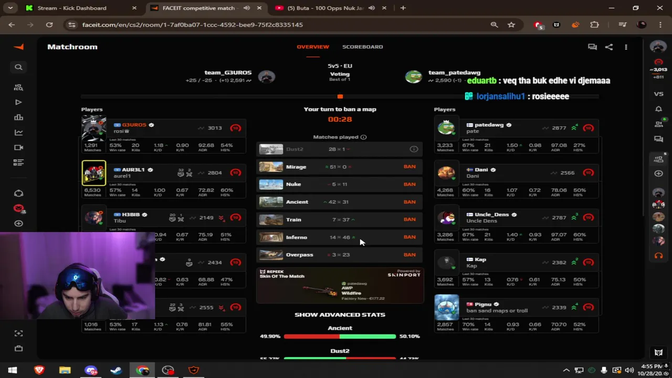Mute the FACEIT tab audio icon
The height and width of the screenshot is (378, 672).
point(247,8)
